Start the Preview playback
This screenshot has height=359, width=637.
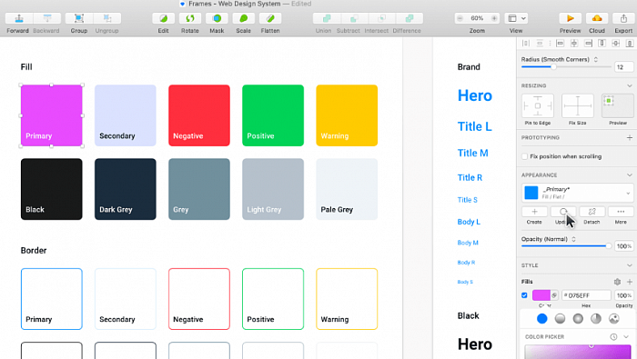[x=570, y=18]
